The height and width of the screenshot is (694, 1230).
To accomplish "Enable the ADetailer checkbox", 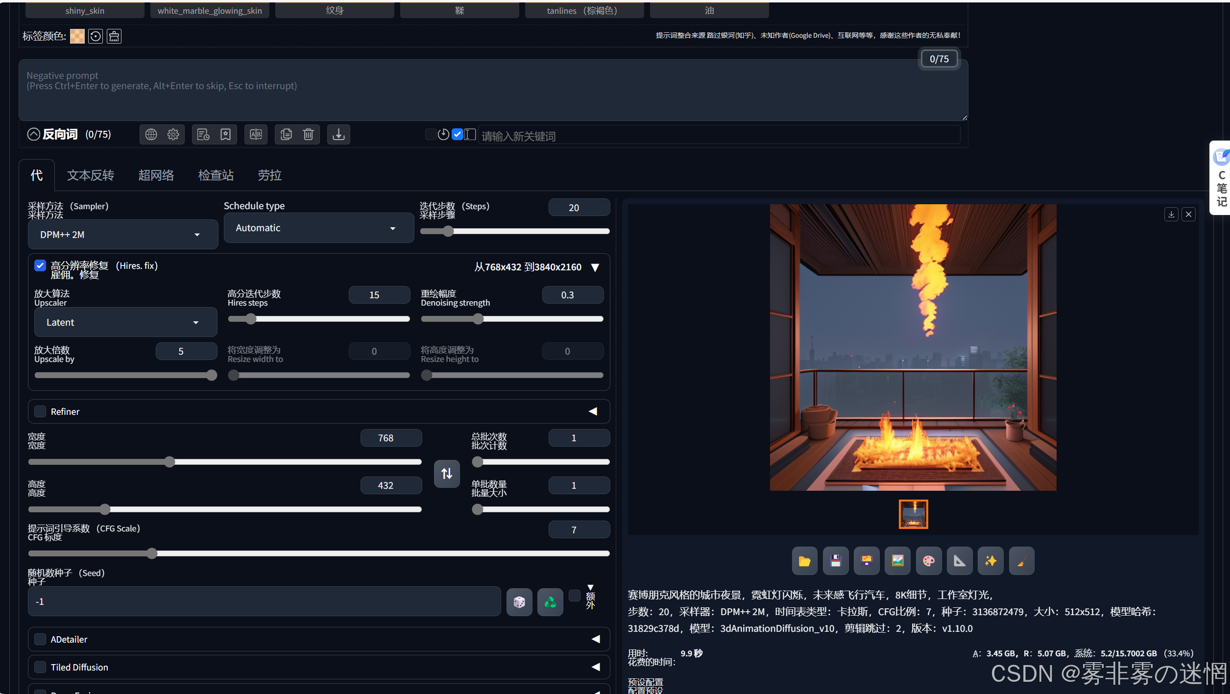I will 40,639.
